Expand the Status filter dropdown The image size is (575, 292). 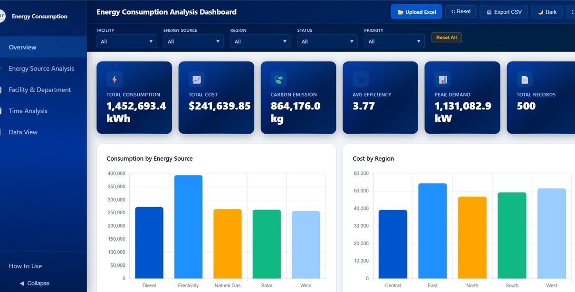click(327, 41)
